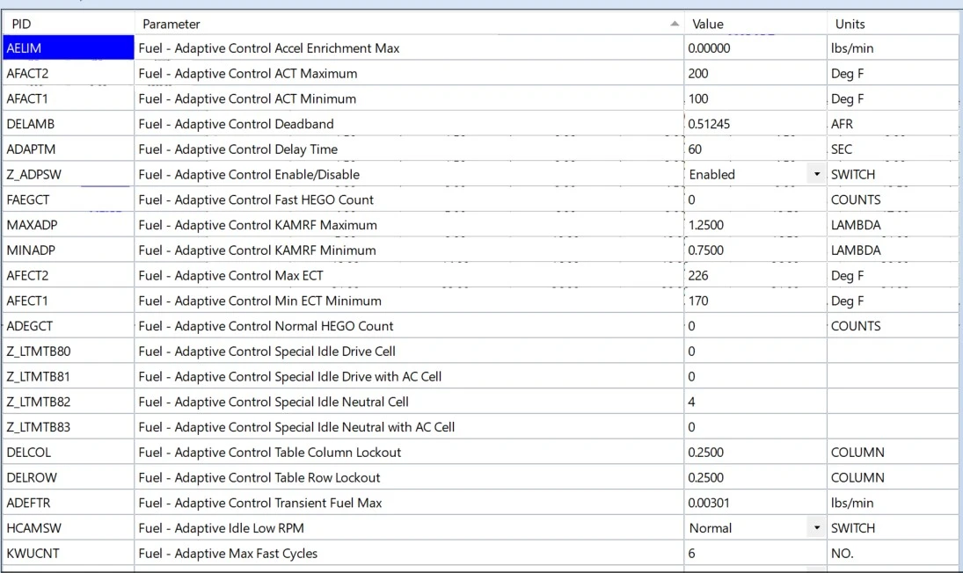Sort by the Parameter column header
The height and width of the screenshot is (573, 963).
point(409,24)
